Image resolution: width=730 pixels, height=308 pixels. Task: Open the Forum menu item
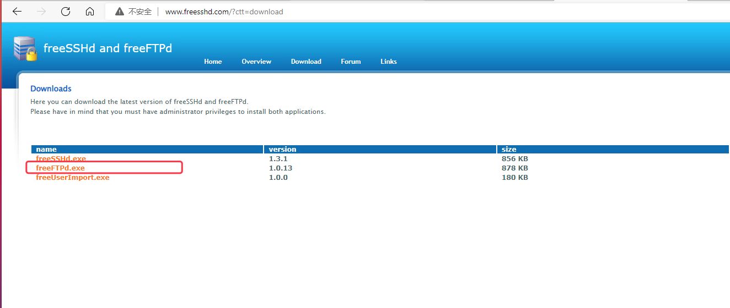click(x=351, y=62)
